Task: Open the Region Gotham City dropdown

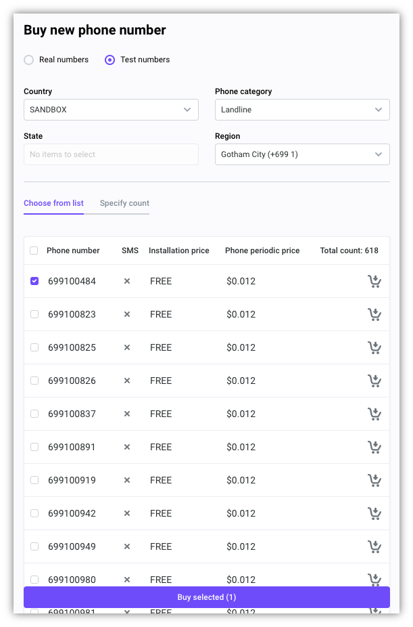Action: pos(302,154)
